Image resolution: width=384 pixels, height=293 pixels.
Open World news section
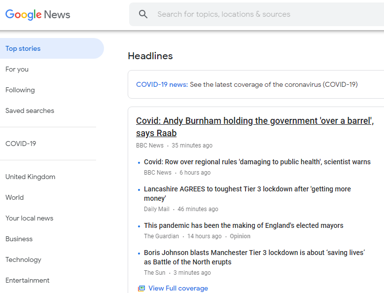click(x=14, y=197)
